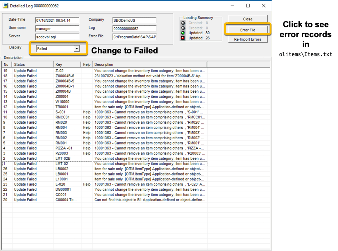Image resolution: width=338 pixels, height=251 pixels.
Task: Click the No column header
Action: click(x=7, y=64)
